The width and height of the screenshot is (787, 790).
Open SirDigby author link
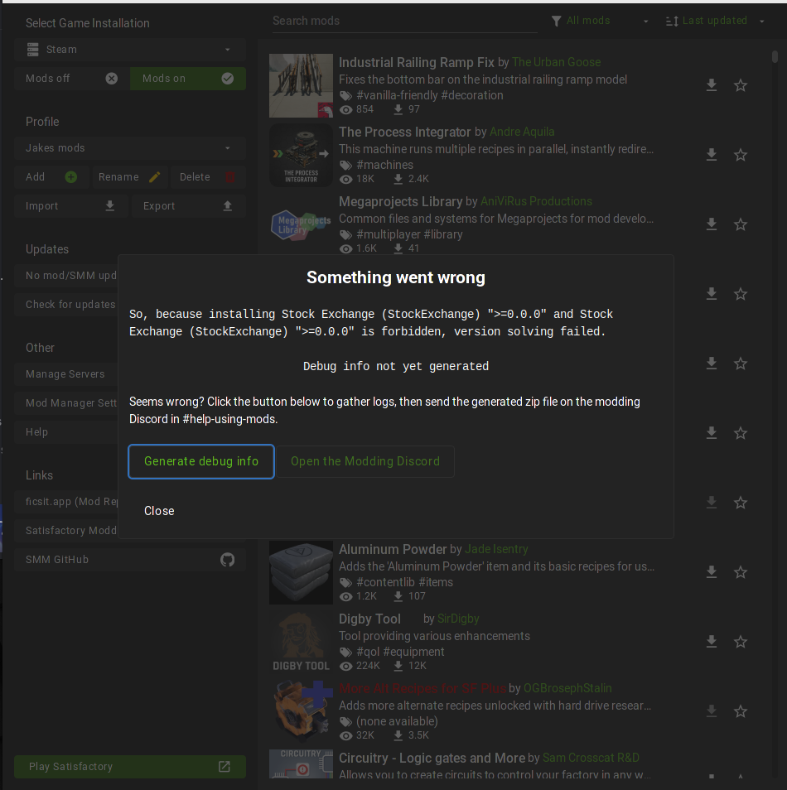(x=458, y=619)
